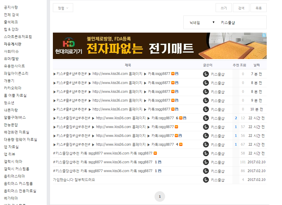The height and width of the screenshot is (205, 282).
Task: Open the 정렬 sort dropdown
Action: tap(63, 8)
